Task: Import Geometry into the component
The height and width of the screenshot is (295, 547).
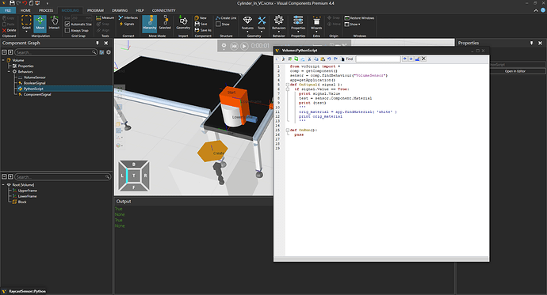Action: (183, 23)
